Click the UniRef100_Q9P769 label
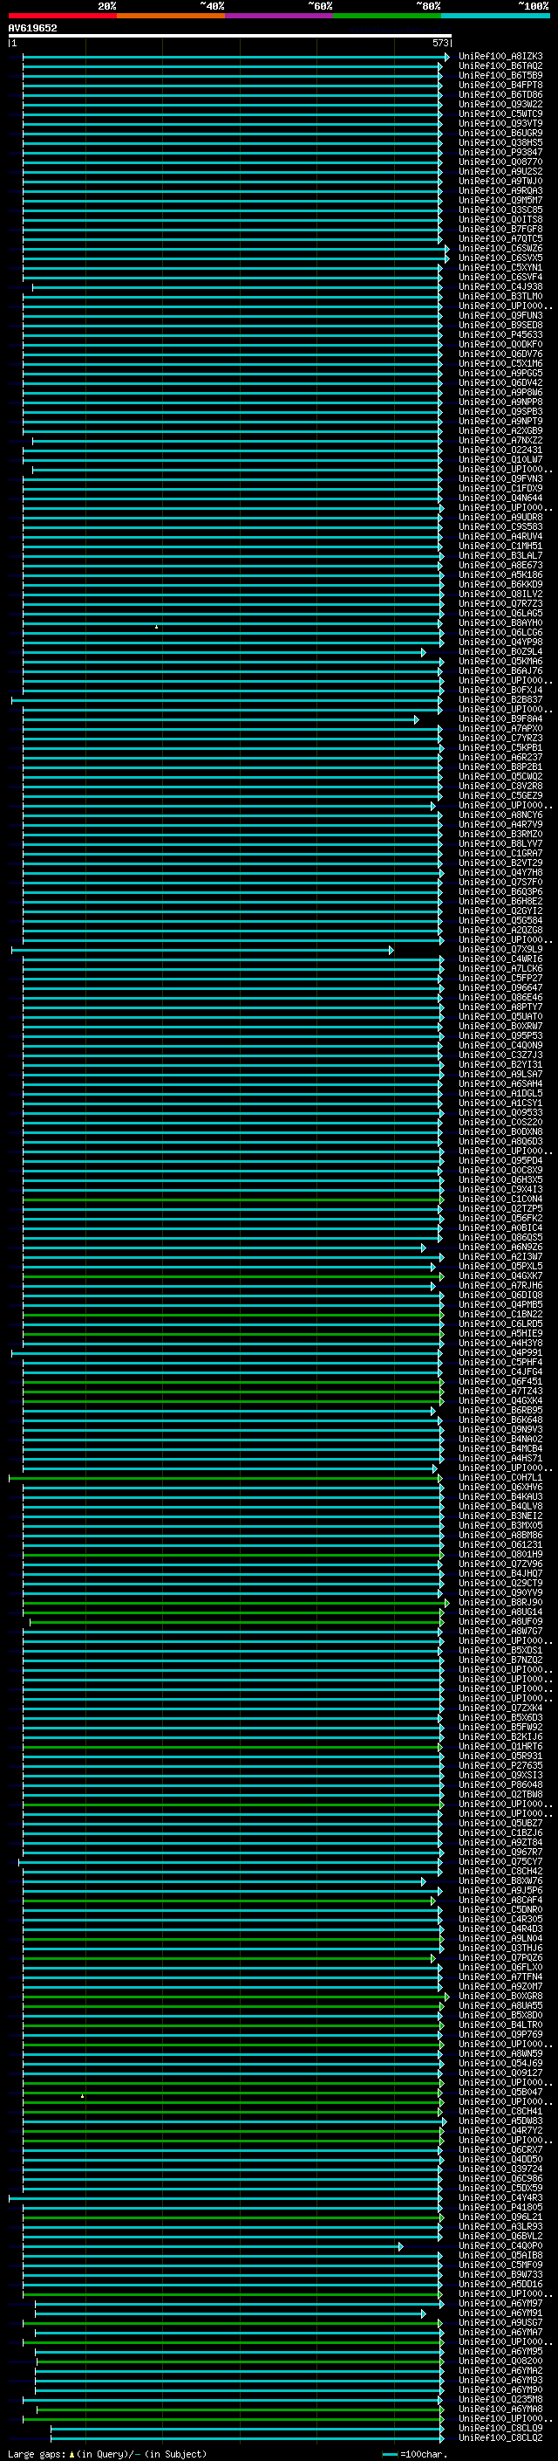The height and width of the screenshot is (2461, 558). pos(500,2034)
